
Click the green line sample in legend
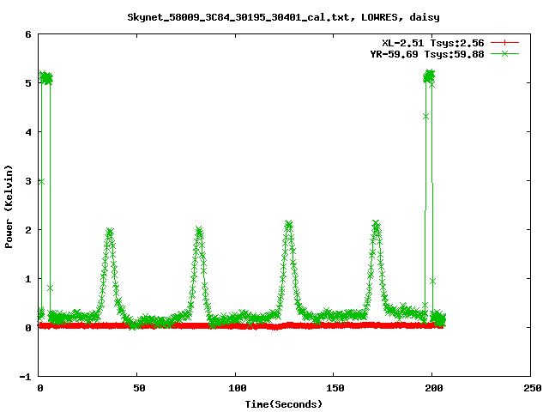(x=506, y=53)
